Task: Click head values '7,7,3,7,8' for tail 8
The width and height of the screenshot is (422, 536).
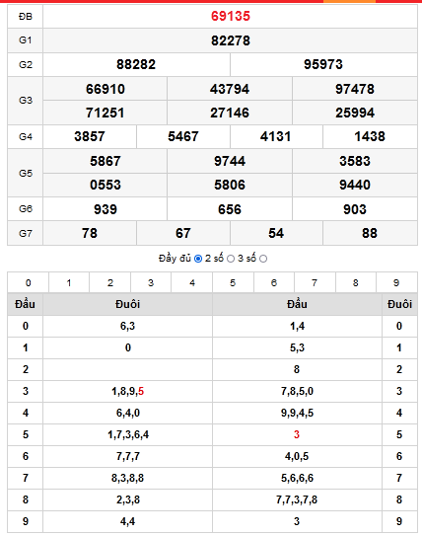Action: tap(297, 499)
